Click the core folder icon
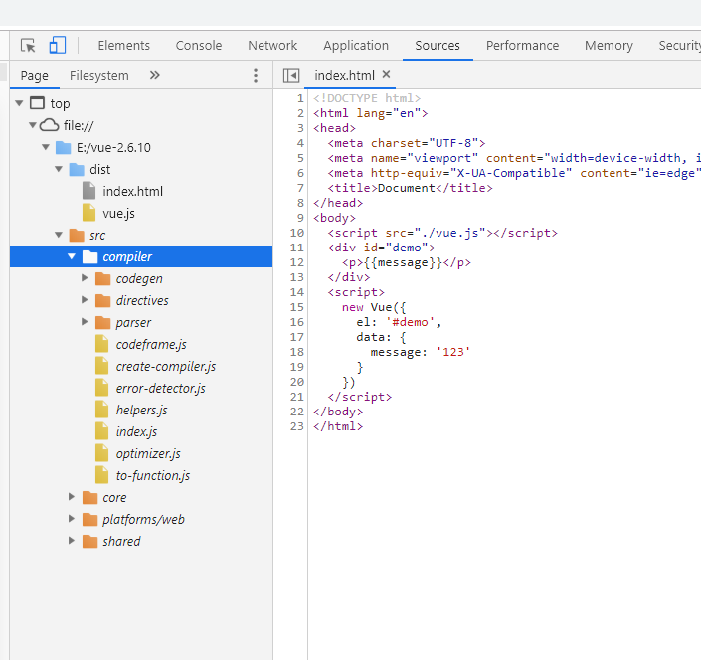 (89, 497)
